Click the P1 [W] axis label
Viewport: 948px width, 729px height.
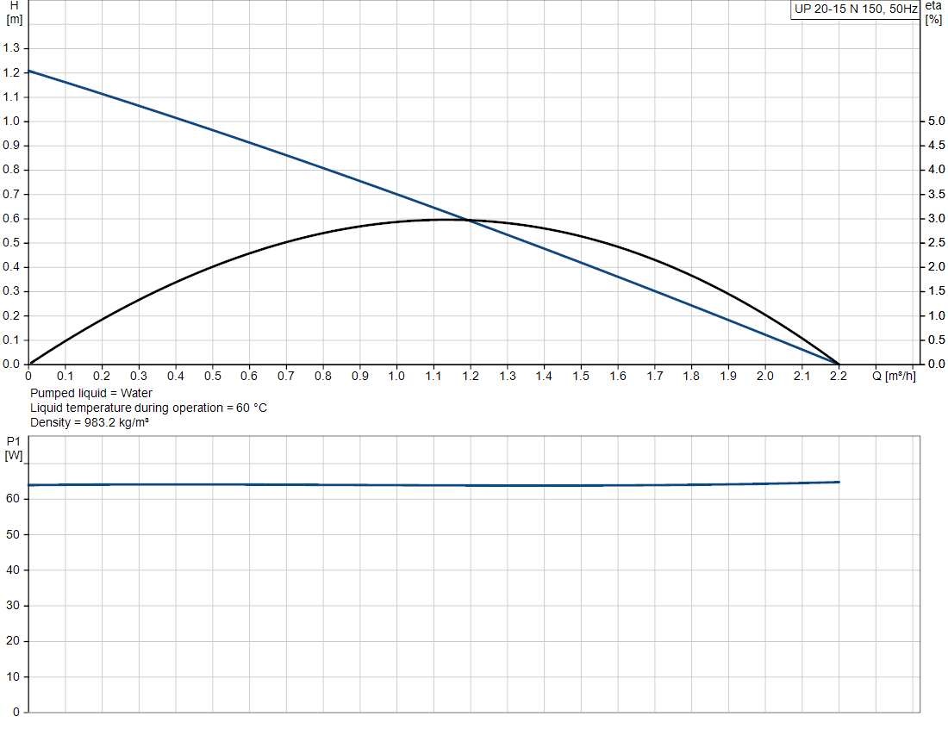[13, 449]
